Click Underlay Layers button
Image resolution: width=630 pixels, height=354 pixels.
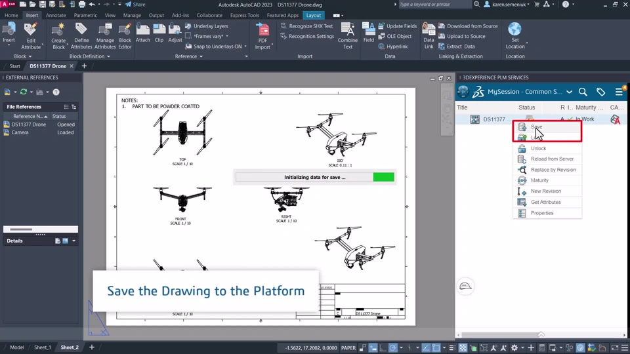pos(207,26)
